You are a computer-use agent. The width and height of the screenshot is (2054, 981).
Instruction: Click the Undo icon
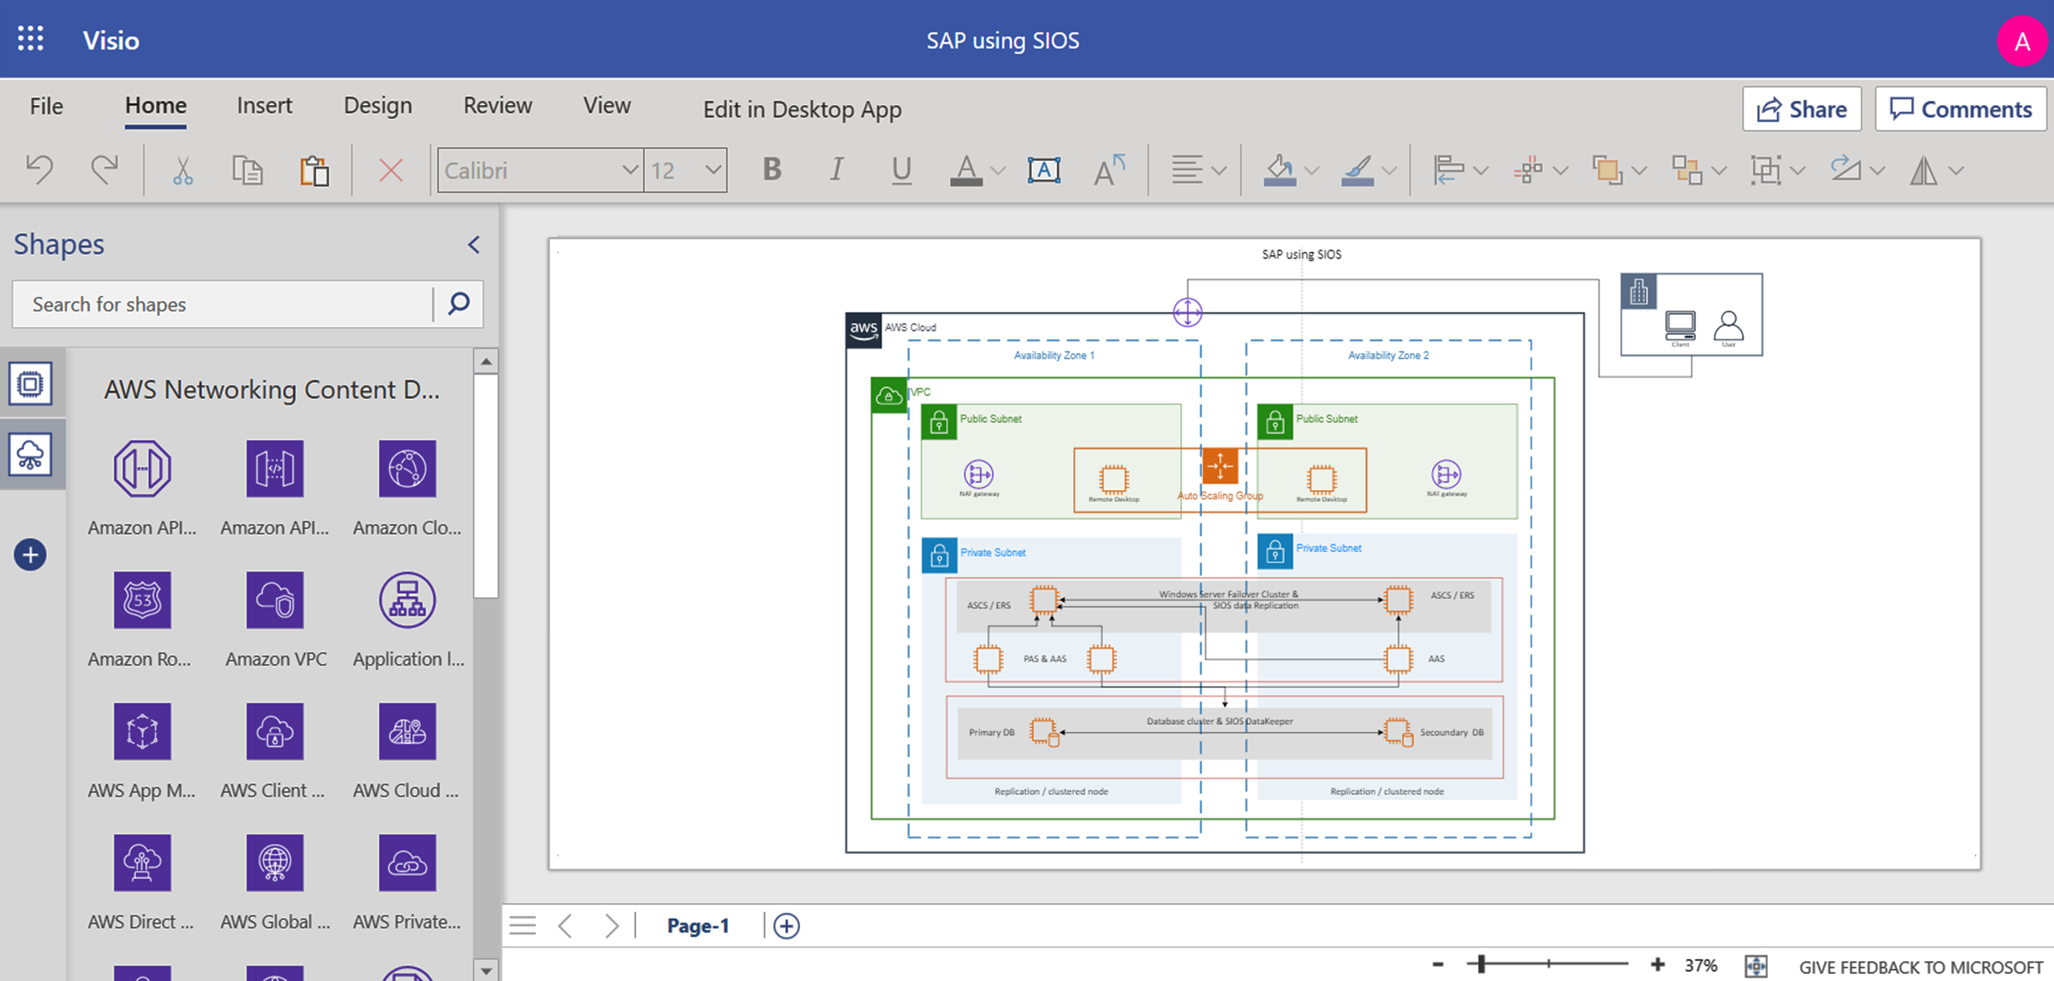click(39, 169)
